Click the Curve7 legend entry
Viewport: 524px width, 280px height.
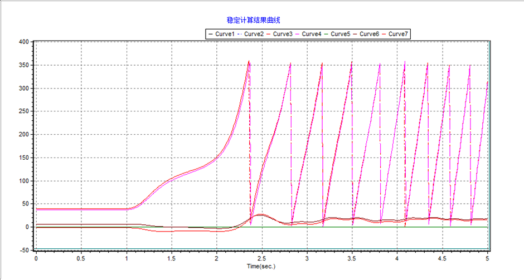click(398, 34)
